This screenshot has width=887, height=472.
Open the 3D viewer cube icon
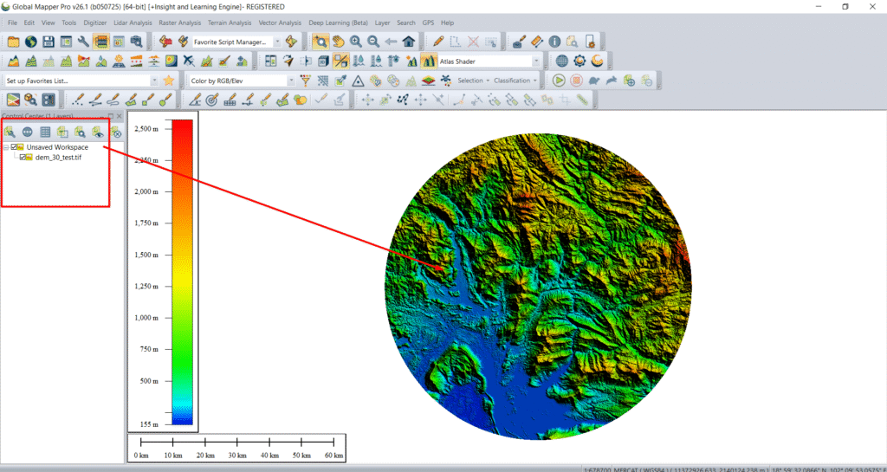point(323,61)
